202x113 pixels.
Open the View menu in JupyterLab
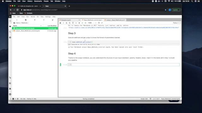23,17
